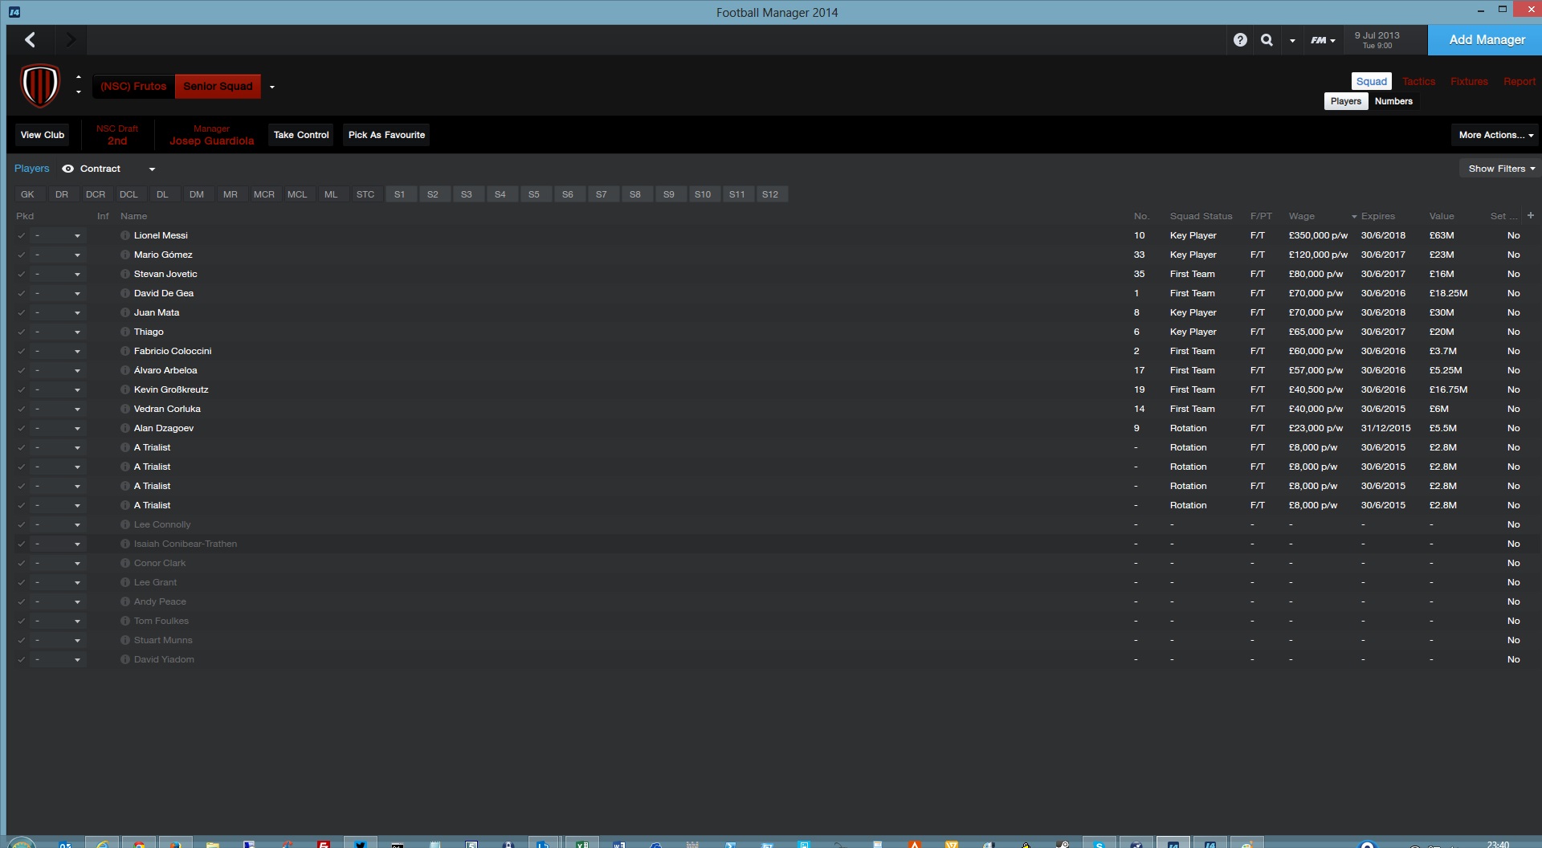Open info icon for Conor Clark
The image size is (1542, 848).
125,563
